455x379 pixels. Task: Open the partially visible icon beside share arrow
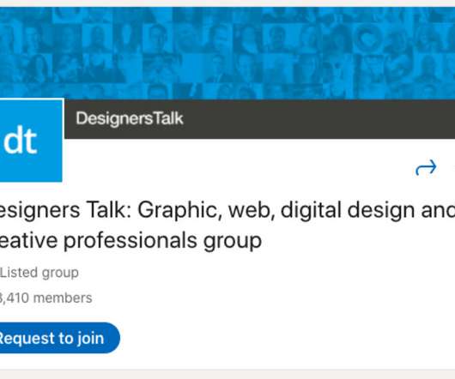click(453, 167)
